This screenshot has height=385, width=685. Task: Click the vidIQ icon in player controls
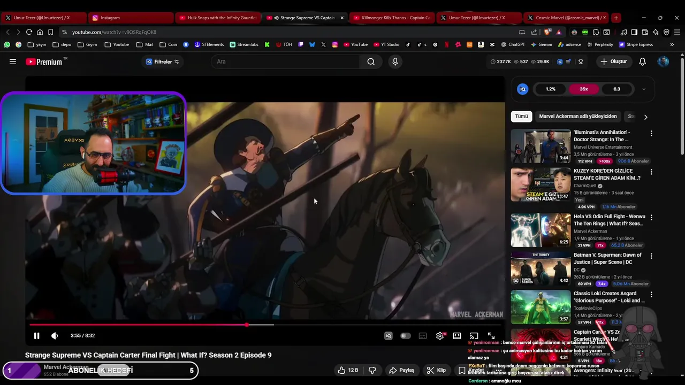point(389,336)
